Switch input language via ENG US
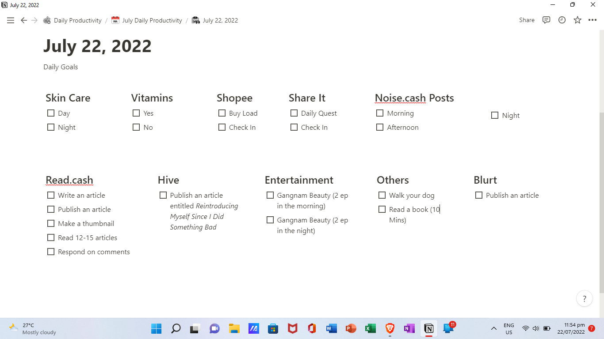This screenshot has width=604, height=339. (x=509, y=328)
